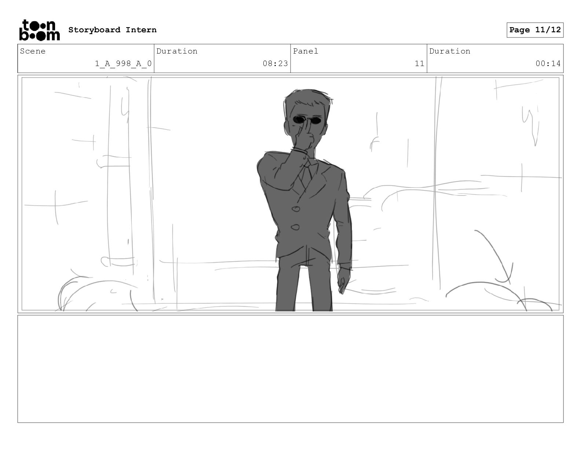This screenshot has height=449, width=581.
Task: Click the Toon Boom logo
Action: point(39,30)
